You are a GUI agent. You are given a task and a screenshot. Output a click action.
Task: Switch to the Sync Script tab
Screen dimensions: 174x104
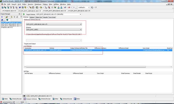click(52, 17)
